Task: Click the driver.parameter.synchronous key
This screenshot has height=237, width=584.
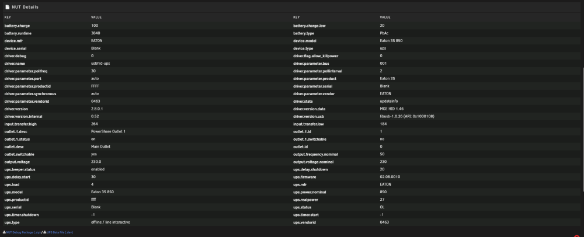Action: click(x=30, y=94)
